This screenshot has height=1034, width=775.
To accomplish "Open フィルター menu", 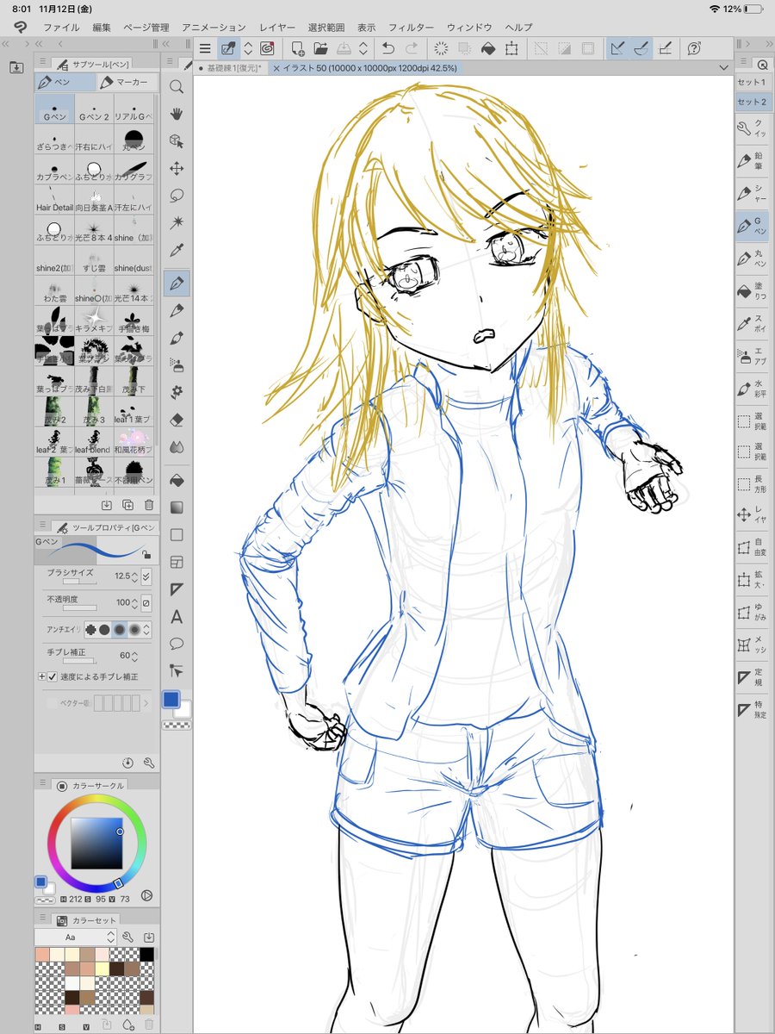I will click(x=412, y=28).
